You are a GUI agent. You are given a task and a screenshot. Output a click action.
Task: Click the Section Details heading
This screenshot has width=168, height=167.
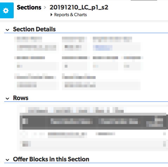[34, 29]
